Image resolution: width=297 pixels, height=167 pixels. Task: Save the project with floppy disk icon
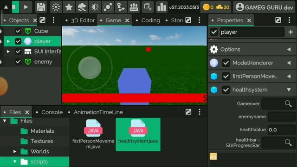coord(41,7)
